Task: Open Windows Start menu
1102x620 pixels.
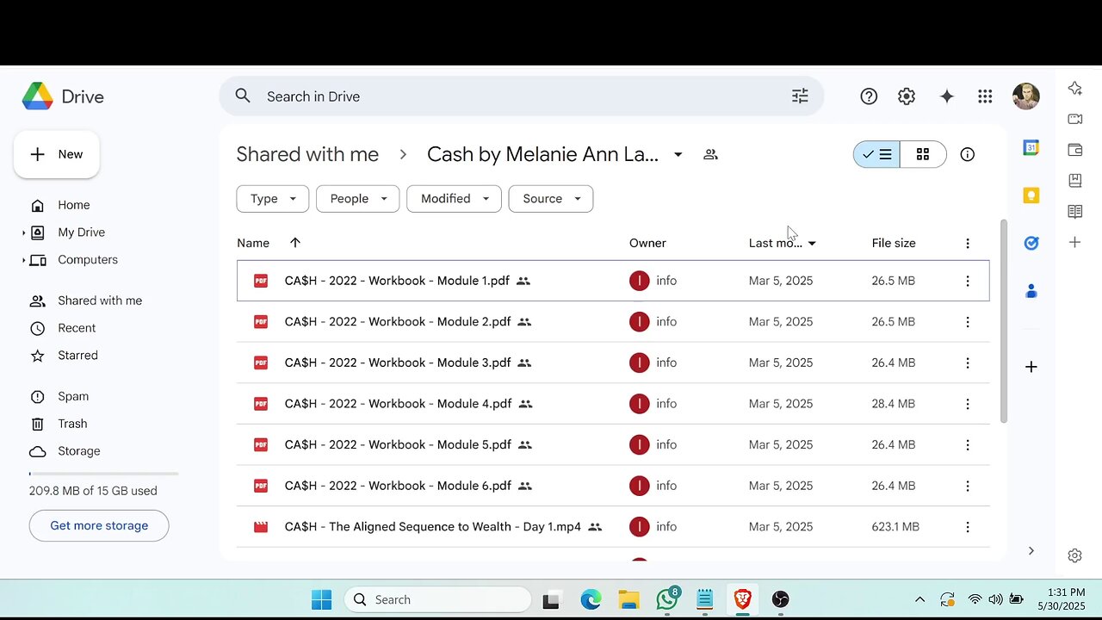Action: coord(321,599)
